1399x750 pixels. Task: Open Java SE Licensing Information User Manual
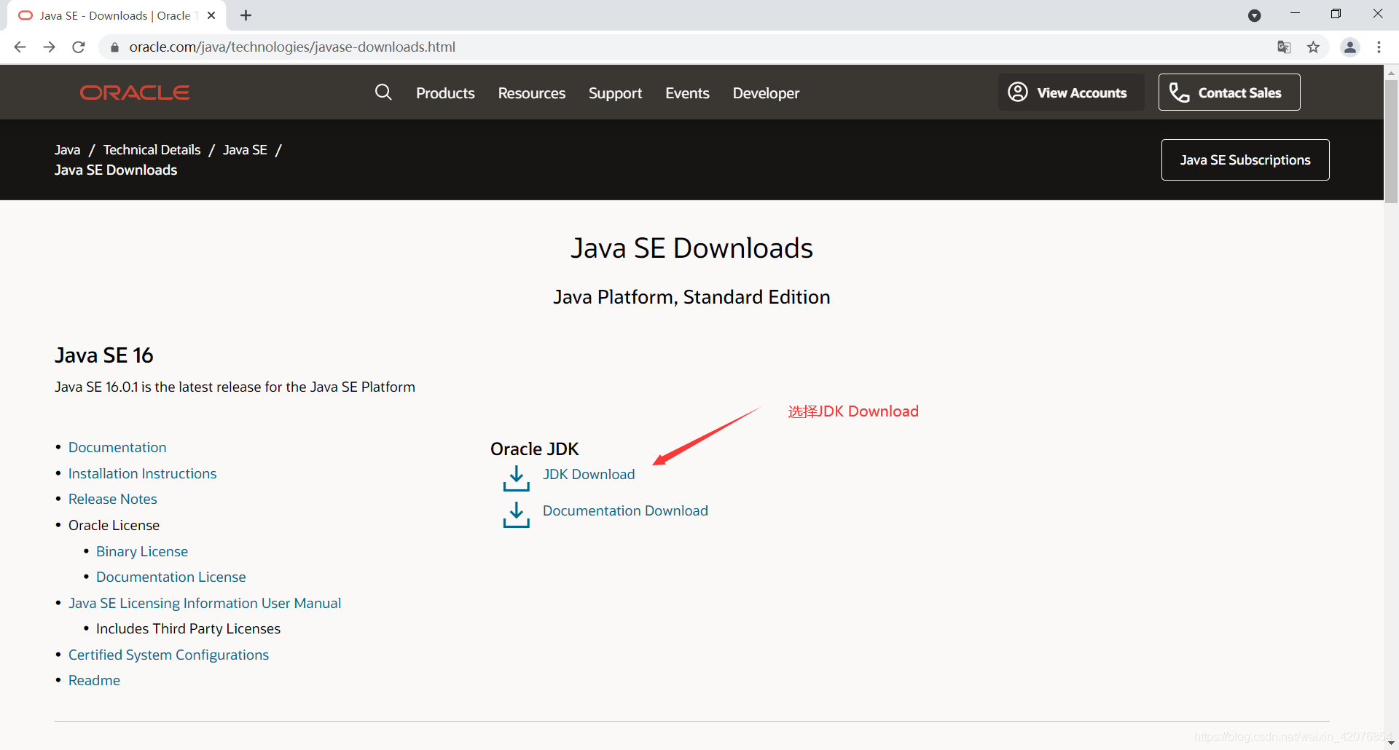point(205,603)
